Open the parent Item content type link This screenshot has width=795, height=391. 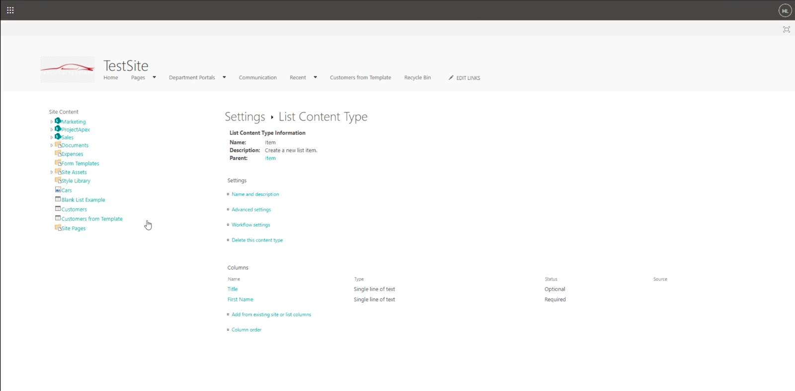point(270,158)
